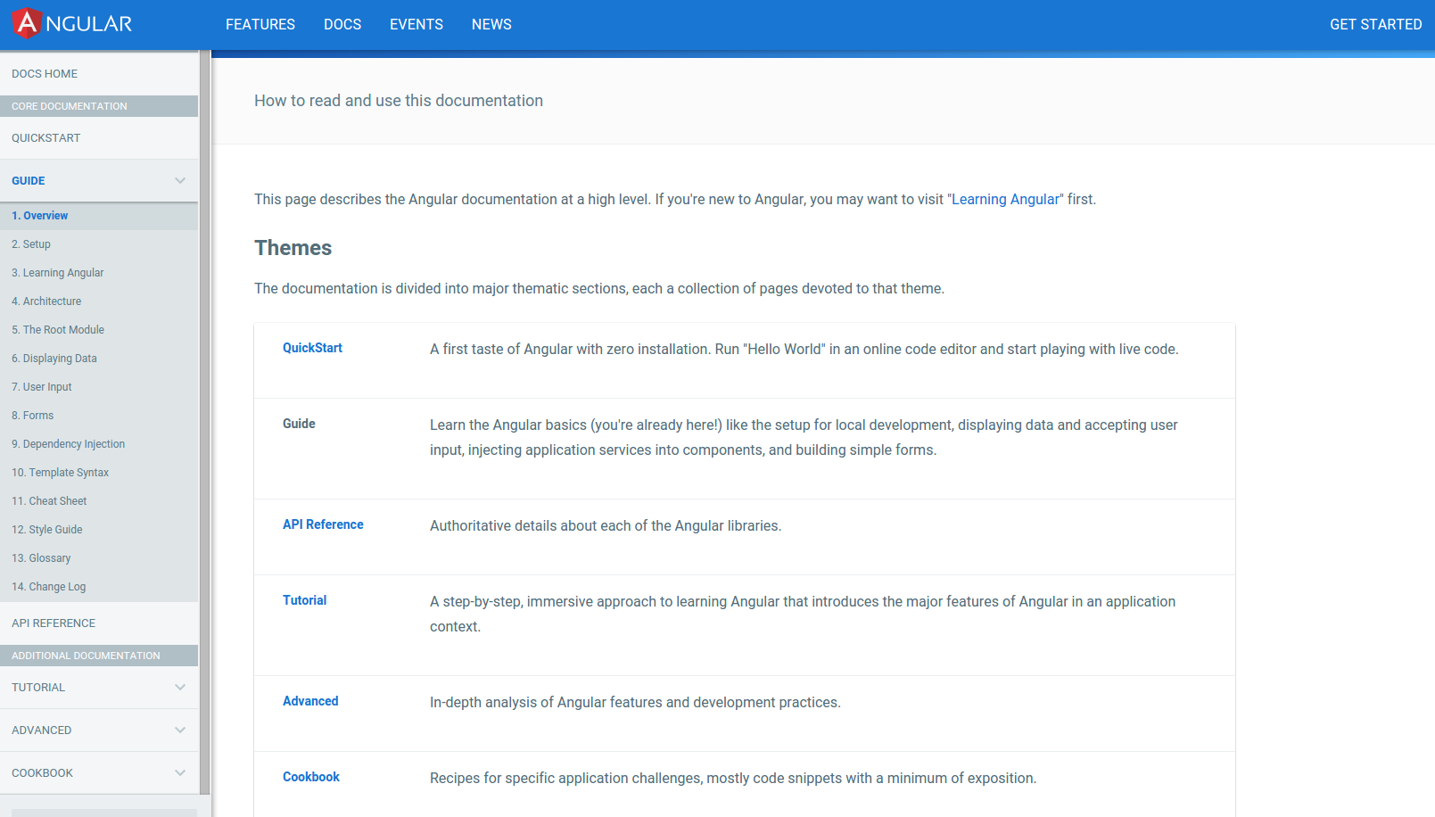
Task: Click the Advanced sidebar heading
Action: pos(41,730)
